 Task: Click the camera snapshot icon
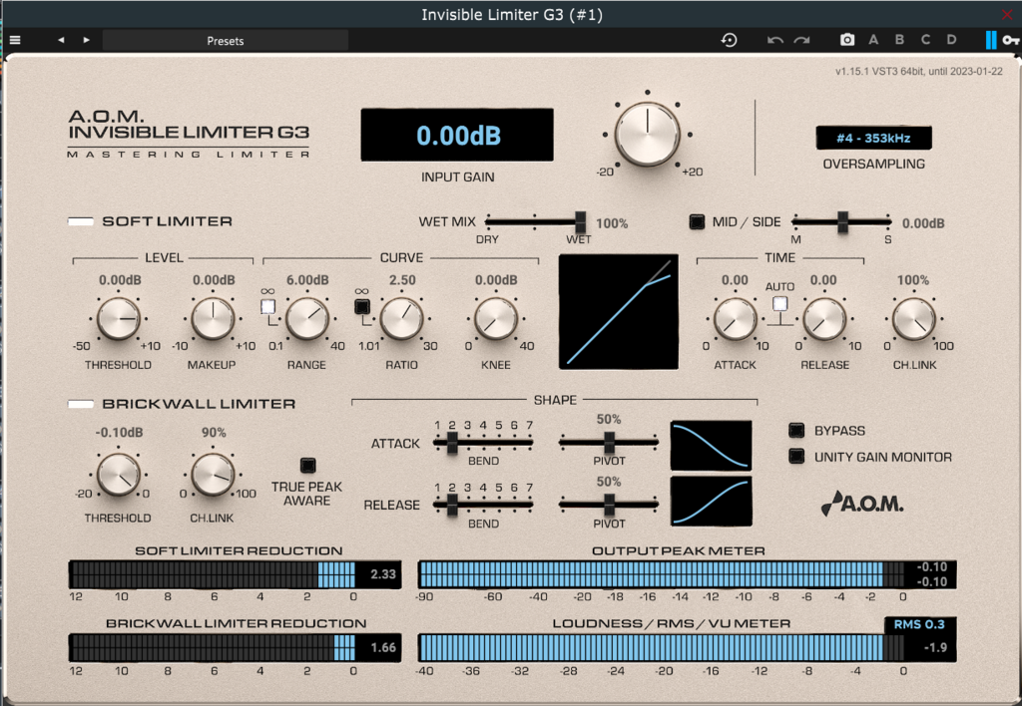[x=846, y=40]
